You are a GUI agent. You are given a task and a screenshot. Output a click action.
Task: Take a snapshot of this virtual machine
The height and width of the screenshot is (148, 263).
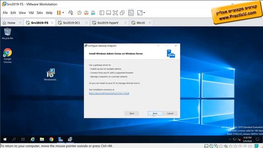point(79,13)
